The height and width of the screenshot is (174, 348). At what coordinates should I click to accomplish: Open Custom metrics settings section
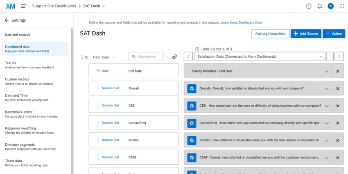click(x=17, y=79)
